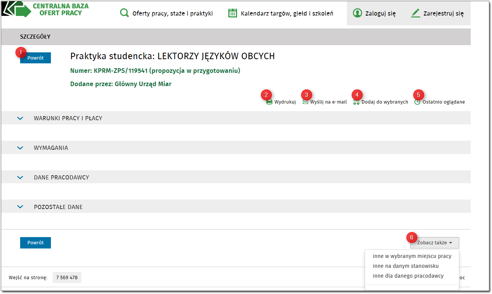Click the Centralna Baza Ofert Pracy logo
The image size is (492, 294).
click(x=45, y=9)
